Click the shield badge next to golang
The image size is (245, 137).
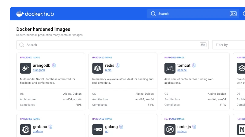(x=121, y=127)
